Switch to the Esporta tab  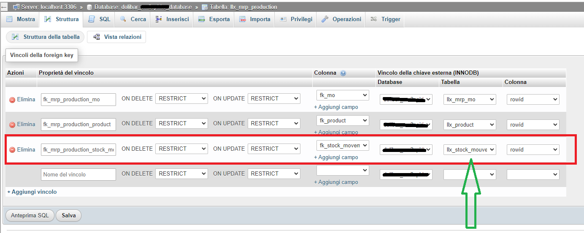pos(214,19)
